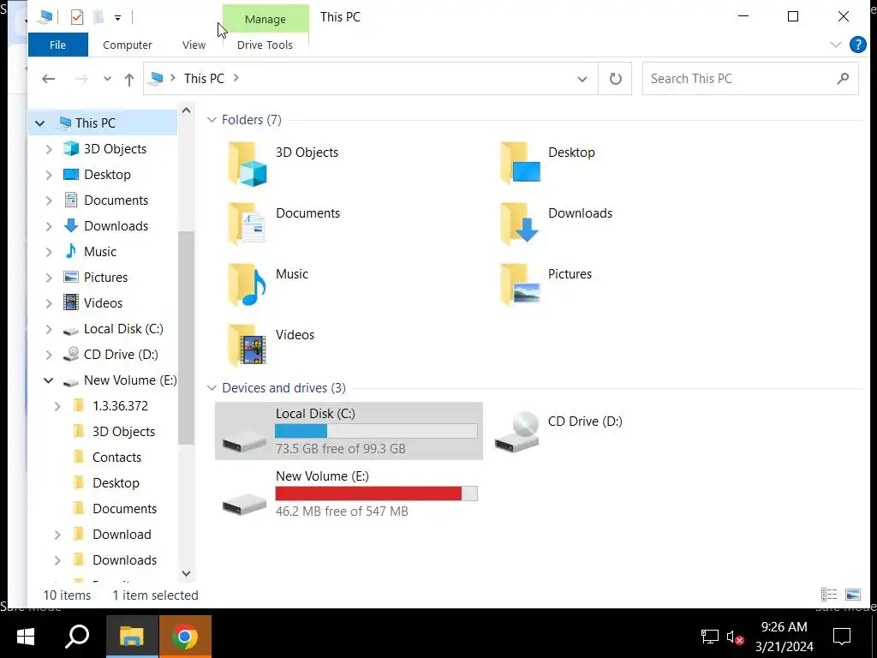This screenshot has height=658, width=877.
Task: Click the network icon in system tray
Action: tap(710, 637)
